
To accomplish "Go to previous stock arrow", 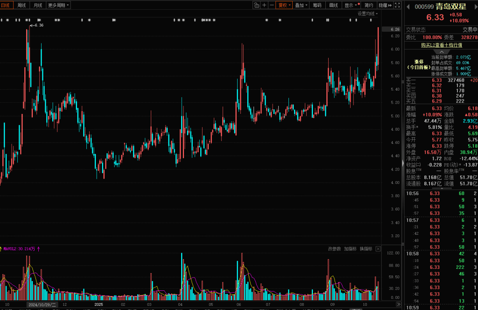I will [x=406, y=7].
